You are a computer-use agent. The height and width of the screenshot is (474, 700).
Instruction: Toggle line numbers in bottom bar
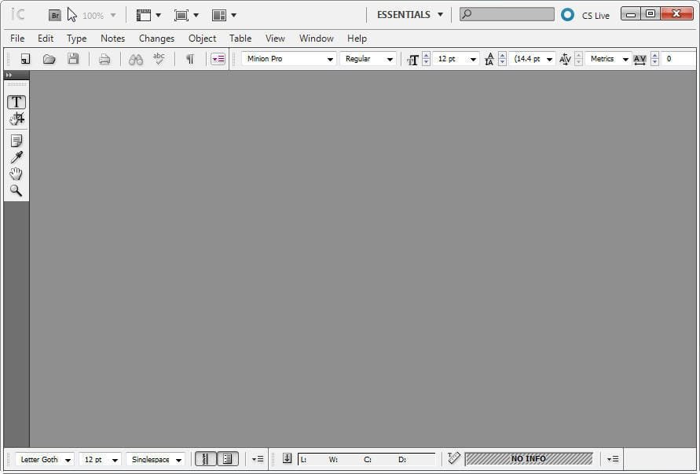click(x=206, y=459)
